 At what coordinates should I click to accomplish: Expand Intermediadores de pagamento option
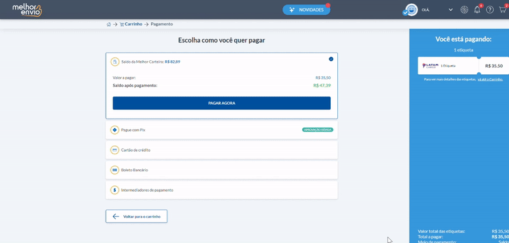[221, 190]
